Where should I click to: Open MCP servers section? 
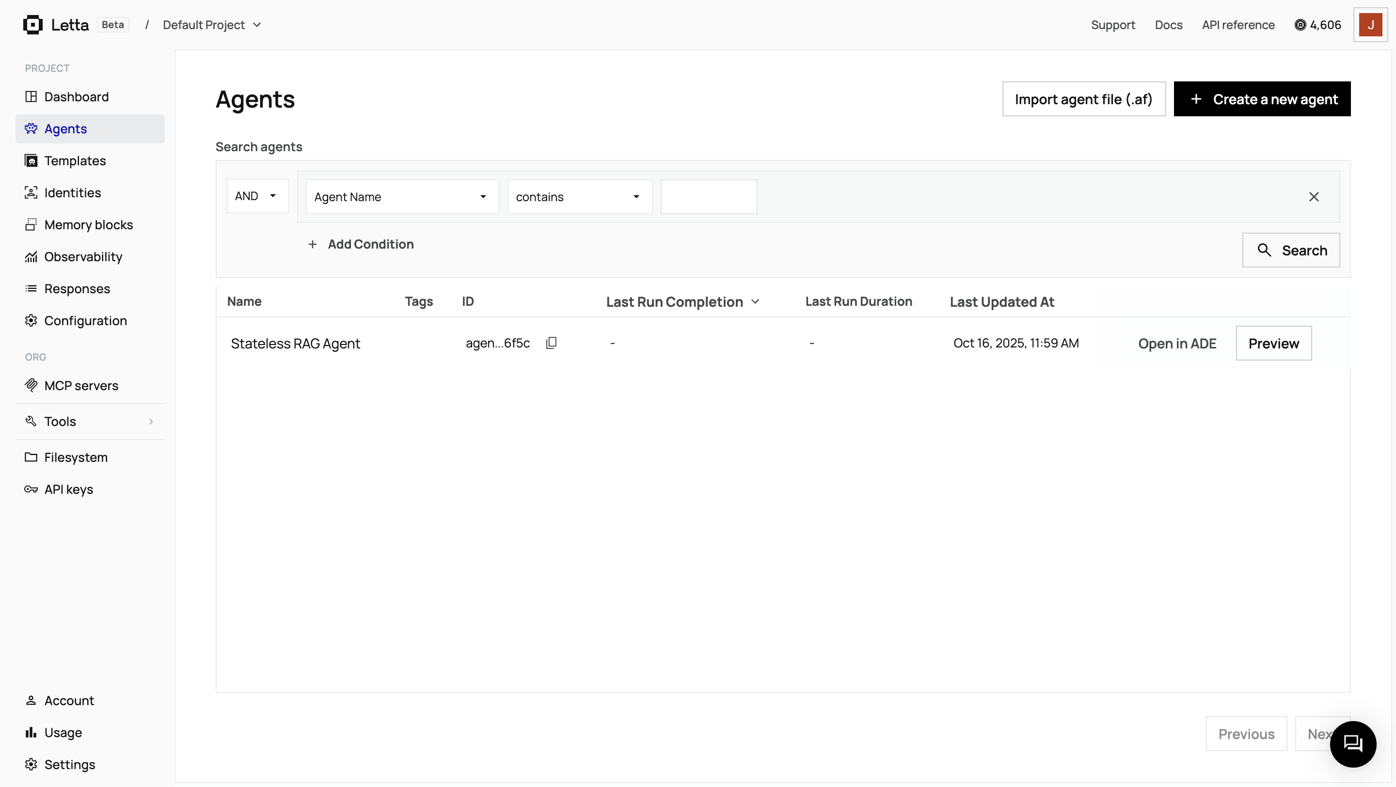[81, 385]
